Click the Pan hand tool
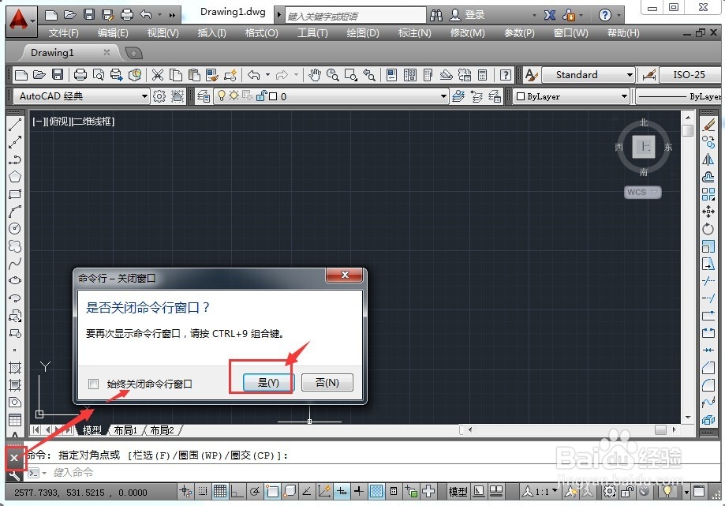 click(315, 75)
